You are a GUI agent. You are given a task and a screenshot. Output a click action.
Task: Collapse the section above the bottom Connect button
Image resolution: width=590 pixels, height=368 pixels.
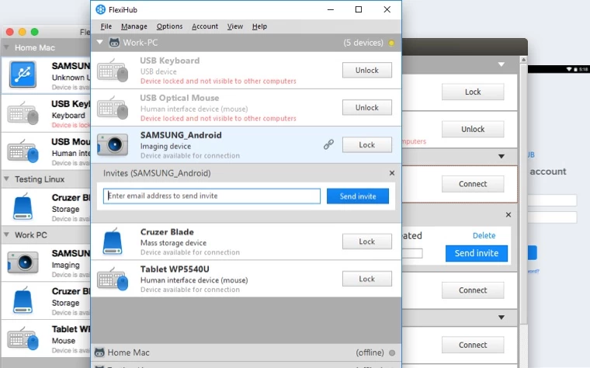tap(501, 318)
